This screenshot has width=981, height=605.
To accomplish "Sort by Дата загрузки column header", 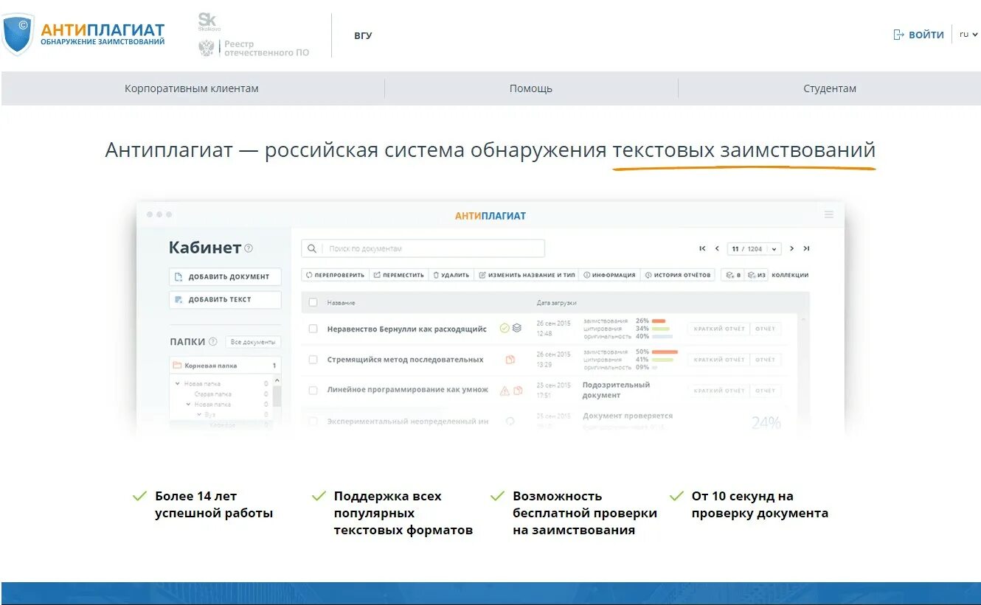I will [556, 303].
